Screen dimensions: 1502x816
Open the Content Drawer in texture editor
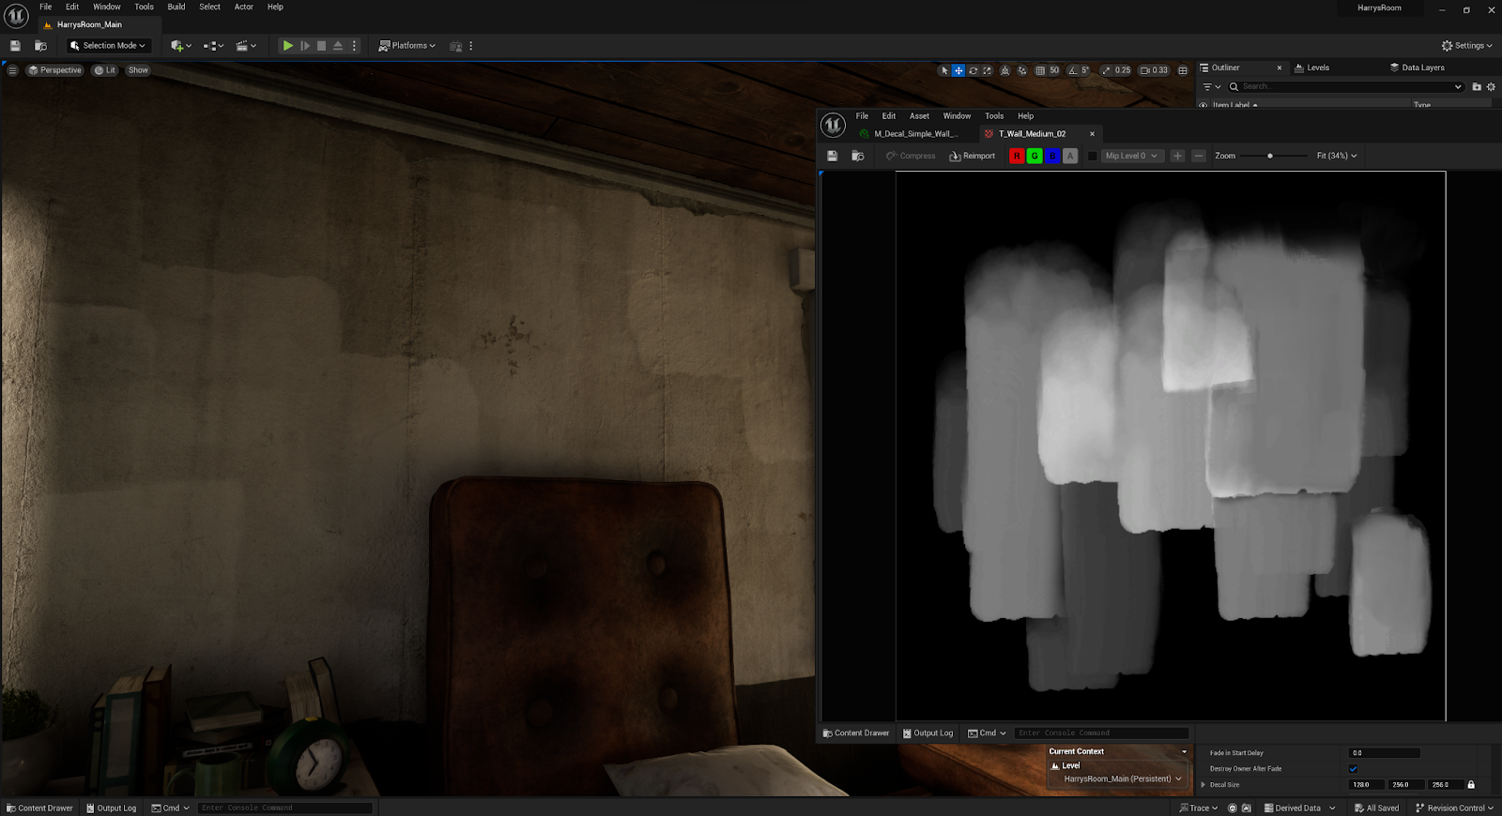[x=856, y=733]
